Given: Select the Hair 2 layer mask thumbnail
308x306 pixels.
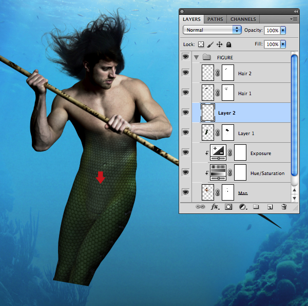Looking at the screenshot, I should pos(228,73).
